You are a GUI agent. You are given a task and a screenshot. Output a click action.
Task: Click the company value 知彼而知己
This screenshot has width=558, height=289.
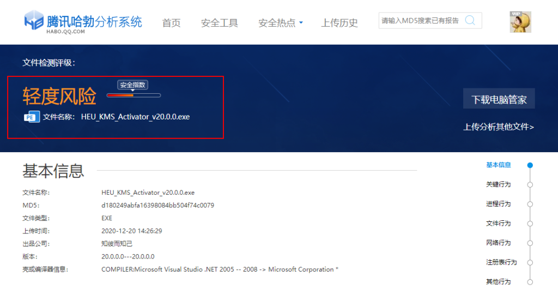(x=117, y=244)
